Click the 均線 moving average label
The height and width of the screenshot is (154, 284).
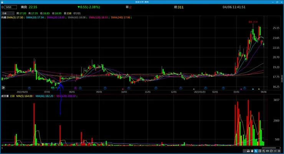(x=4, y=18)
